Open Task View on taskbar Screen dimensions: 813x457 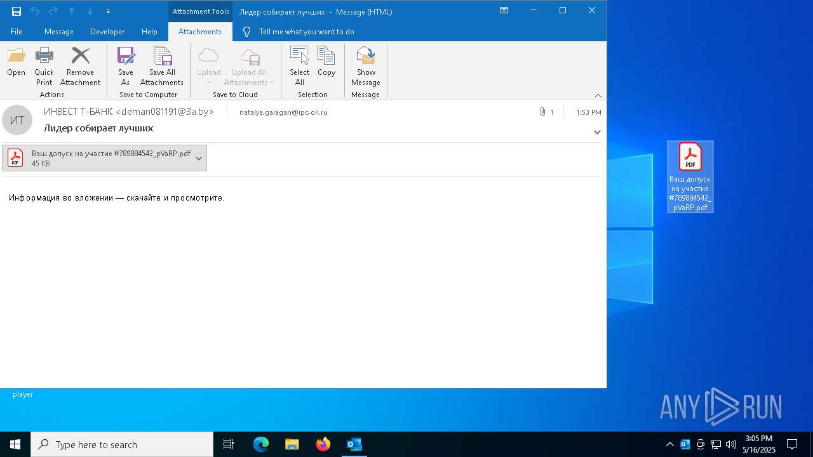click(x=229, y=444)
